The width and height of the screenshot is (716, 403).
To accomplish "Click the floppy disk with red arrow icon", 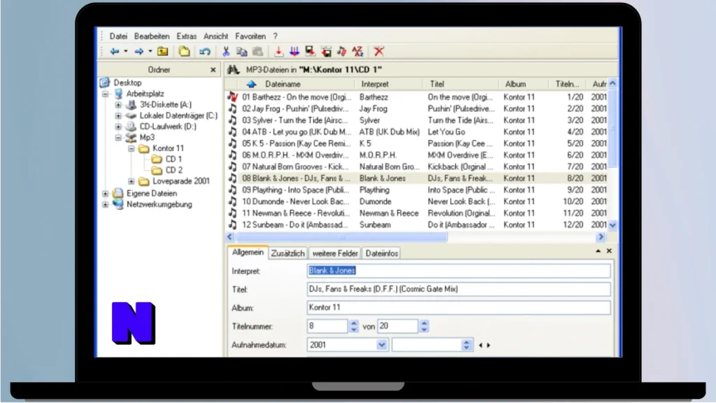I will tap(310, 52).
